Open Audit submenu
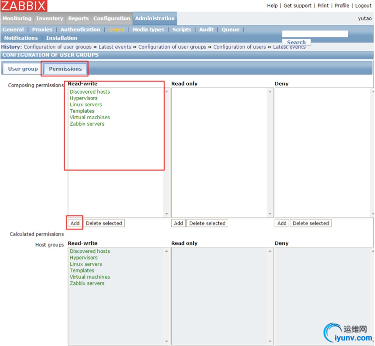Image resolution: width=375 pixels, height=346 pixels. (206, 29)
